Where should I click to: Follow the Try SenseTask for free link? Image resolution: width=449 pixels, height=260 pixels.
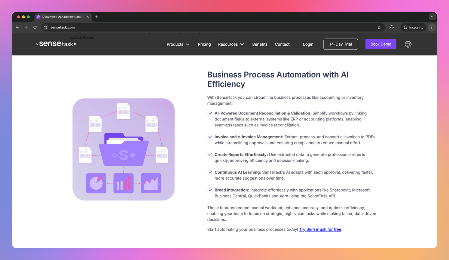(320, 229)
